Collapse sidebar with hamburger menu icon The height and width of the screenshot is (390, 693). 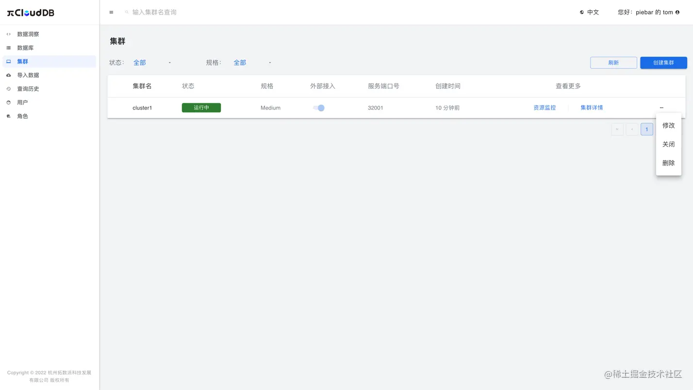[111, 12]
